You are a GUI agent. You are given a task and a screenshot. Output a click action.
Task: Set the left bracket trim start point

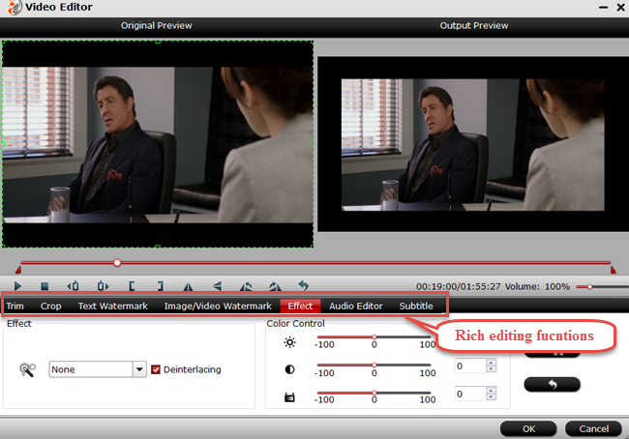click(132, 286)
